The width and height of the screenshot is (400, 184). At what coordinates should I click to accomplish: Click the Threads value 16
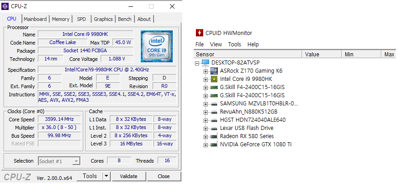click(167, 160)
